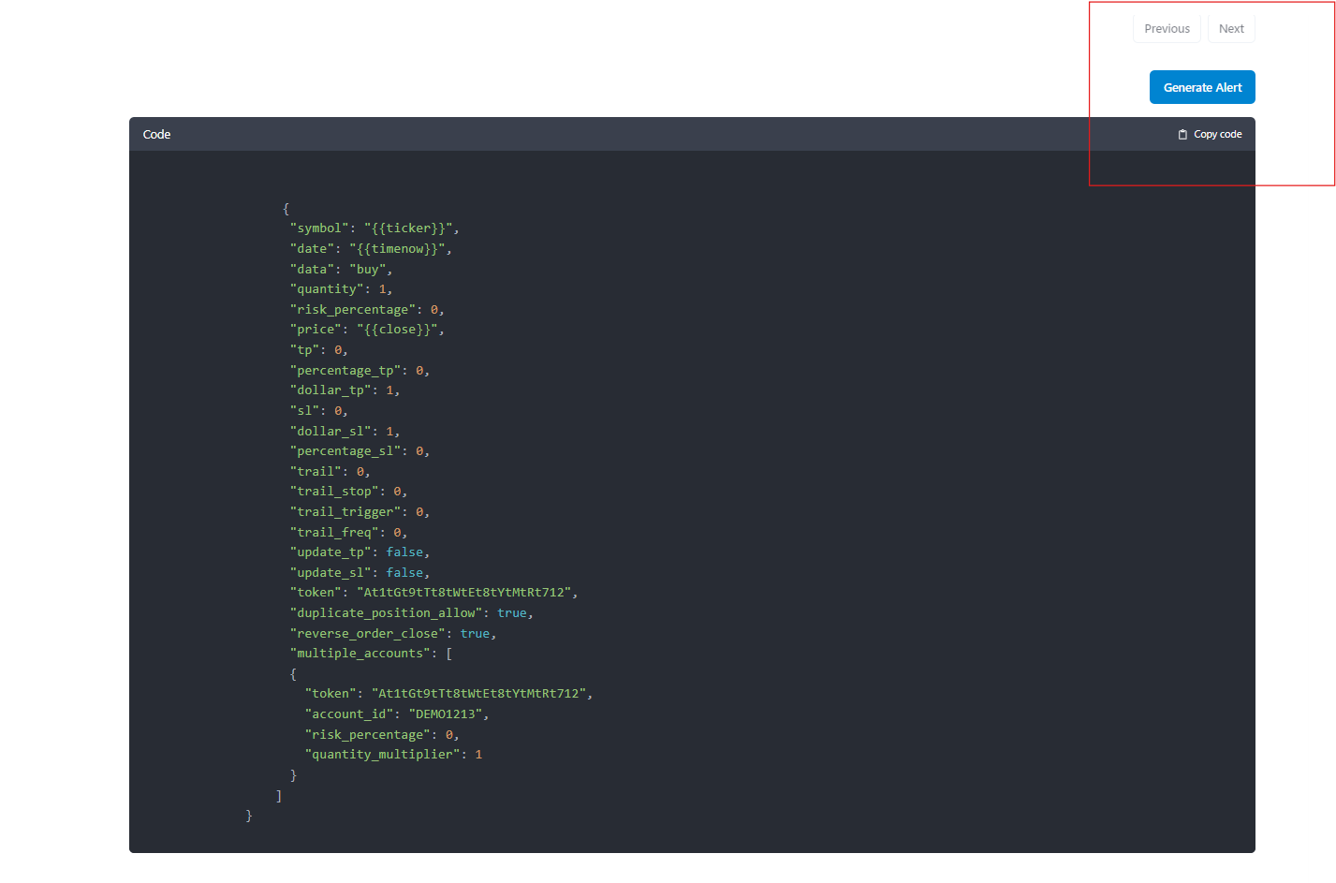Click the top-level "risk_percentage": 0 line

pos(367,310)
